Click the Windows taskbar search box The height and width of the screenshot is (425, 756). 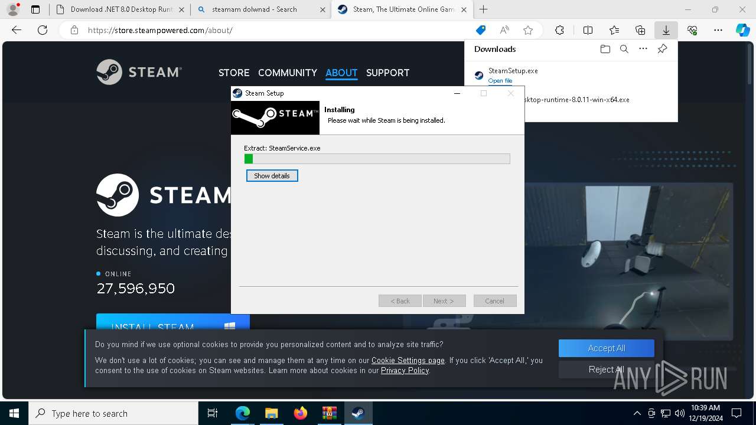coord(114,413)
